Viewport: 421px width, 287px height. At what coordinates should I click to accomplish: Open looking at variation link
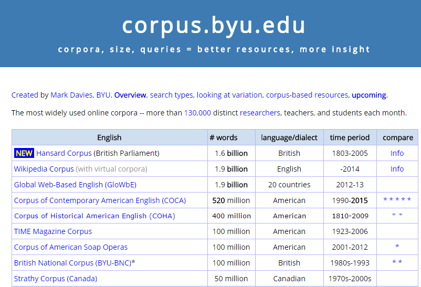[x=229, y=95]
